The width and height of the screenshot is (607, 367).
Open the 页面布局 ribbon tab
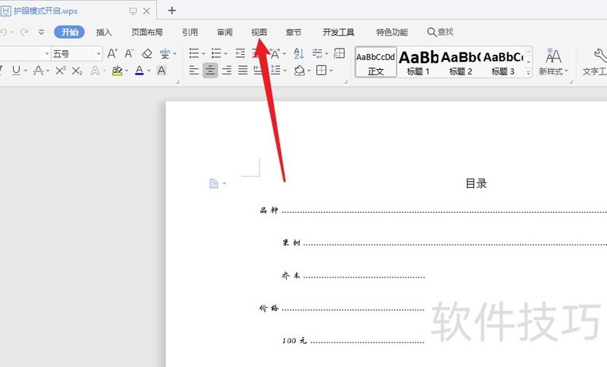[146, 32]
